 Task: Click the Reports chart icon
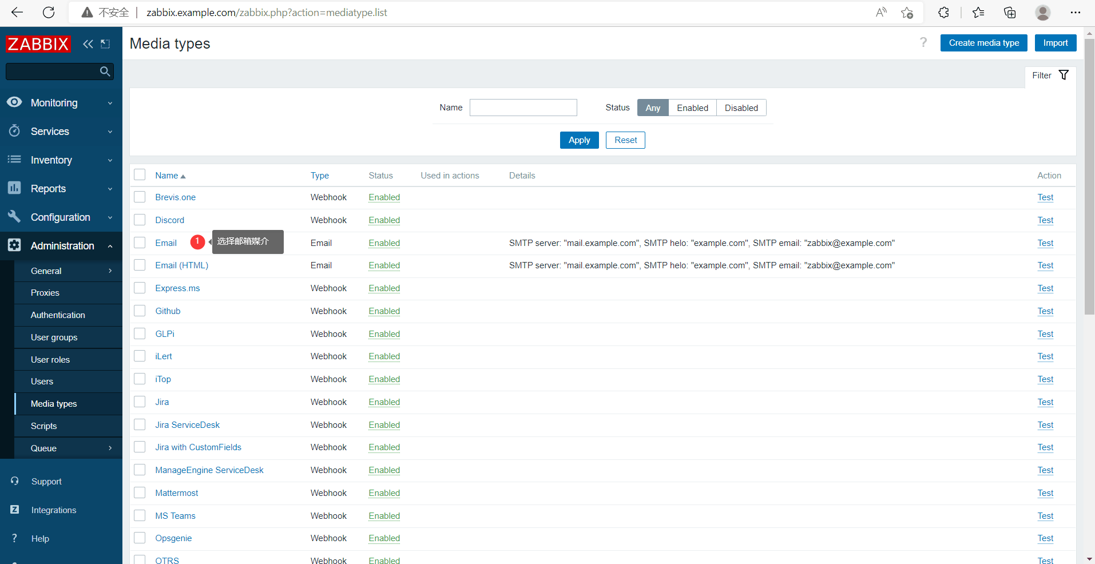[x=14, y=188]
